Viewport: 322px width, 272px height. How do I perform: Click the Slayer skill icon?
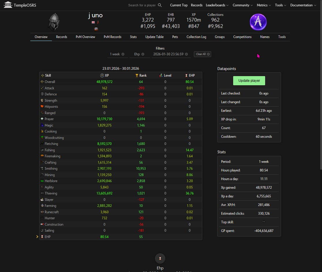click(42, 199)
